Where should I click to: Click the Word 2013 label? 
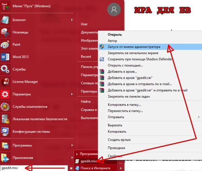21,57
